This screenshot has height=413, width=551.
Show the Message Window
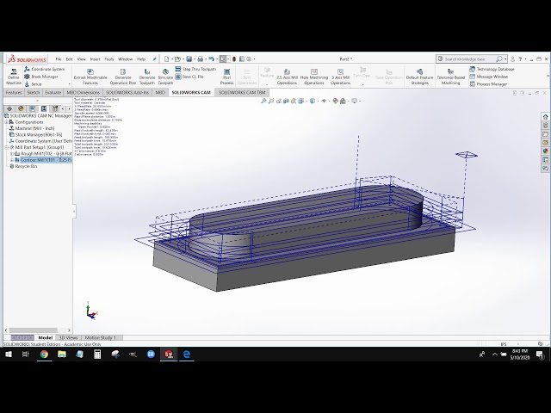489,77
